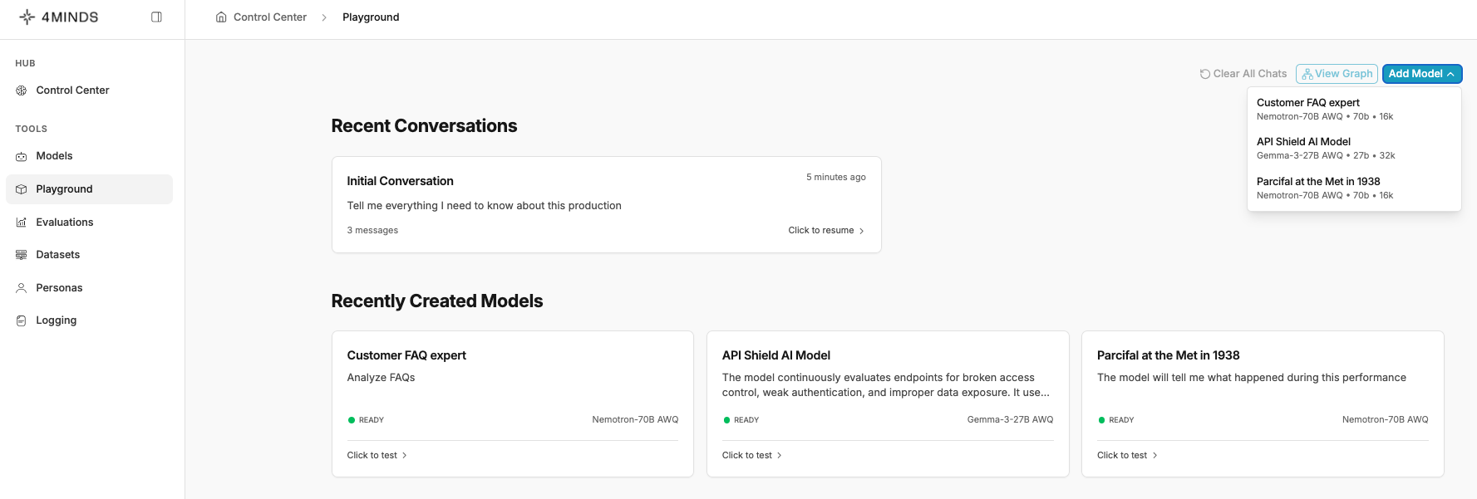Screen dimensions: 1477x499
Task: Click the Control Center sidebar icon
Action: 22,91
